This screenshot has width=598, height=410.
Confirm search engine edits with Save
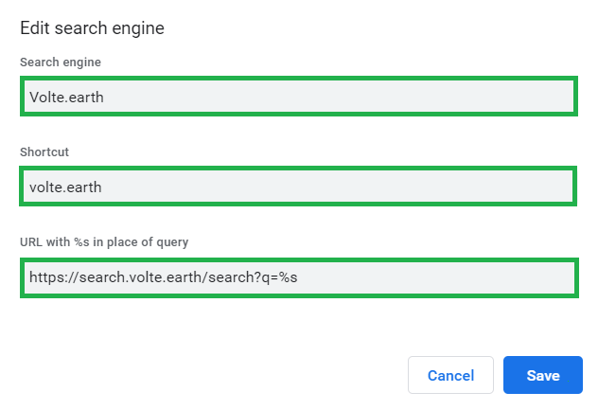coord(542,375)
